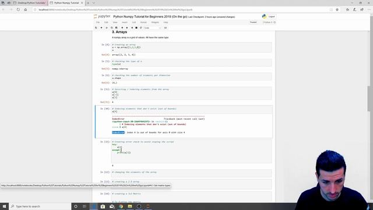Click inside the a.shape code cell
The height and width of the screenshot is (210, 373).
click(x=191, y=76)
